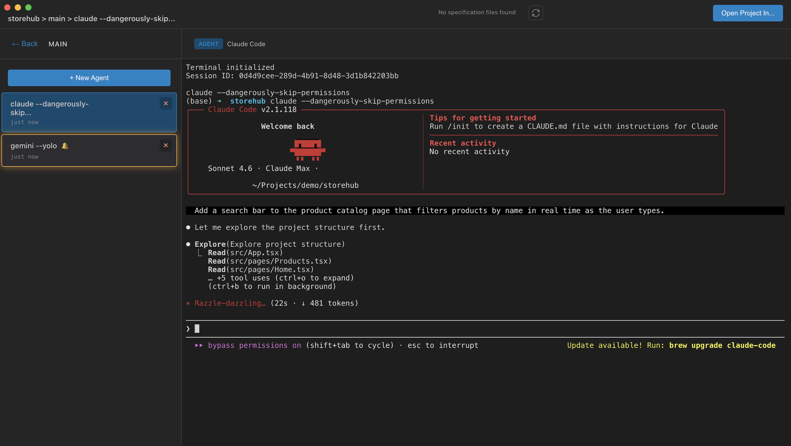
Task: Select the gemini --yolo agent card
Action: (89, 150)
